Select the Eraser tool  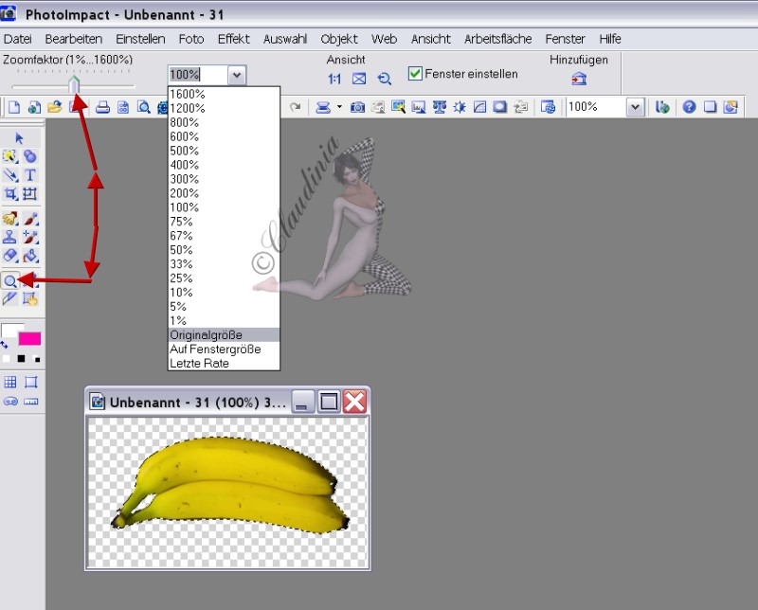coord(10,256)
